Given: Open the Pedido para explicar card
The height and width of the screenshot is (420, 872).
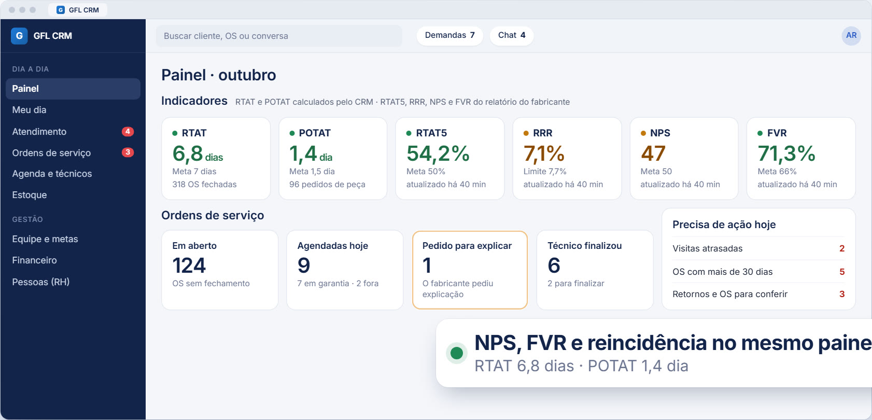Looking at the screenshot, I should point(470,270).
